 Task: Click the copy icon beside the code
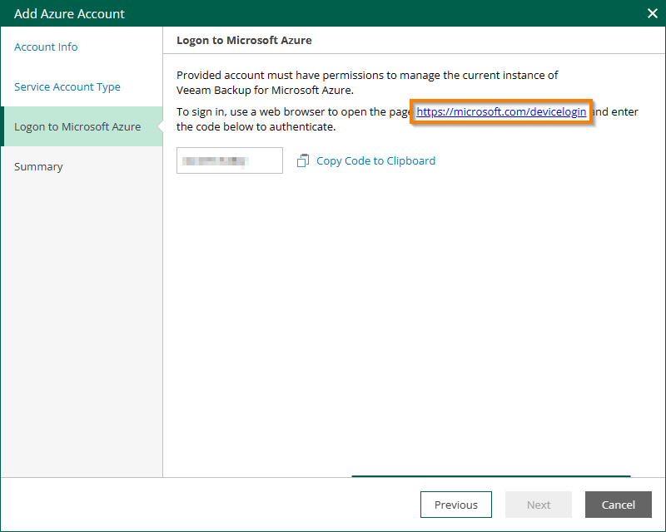[x=303, y=160]
